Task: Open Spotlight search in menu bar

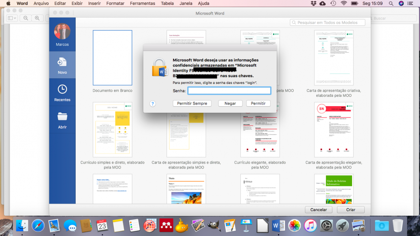Action: 390,3
